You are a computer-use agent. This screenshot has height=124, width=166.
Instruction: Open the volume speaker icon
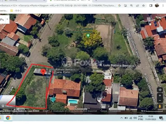(x=135, y=118)
